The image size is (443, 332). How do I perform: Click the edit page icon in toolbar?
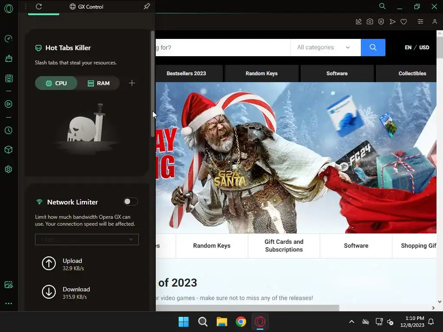(x=359, y=22)
